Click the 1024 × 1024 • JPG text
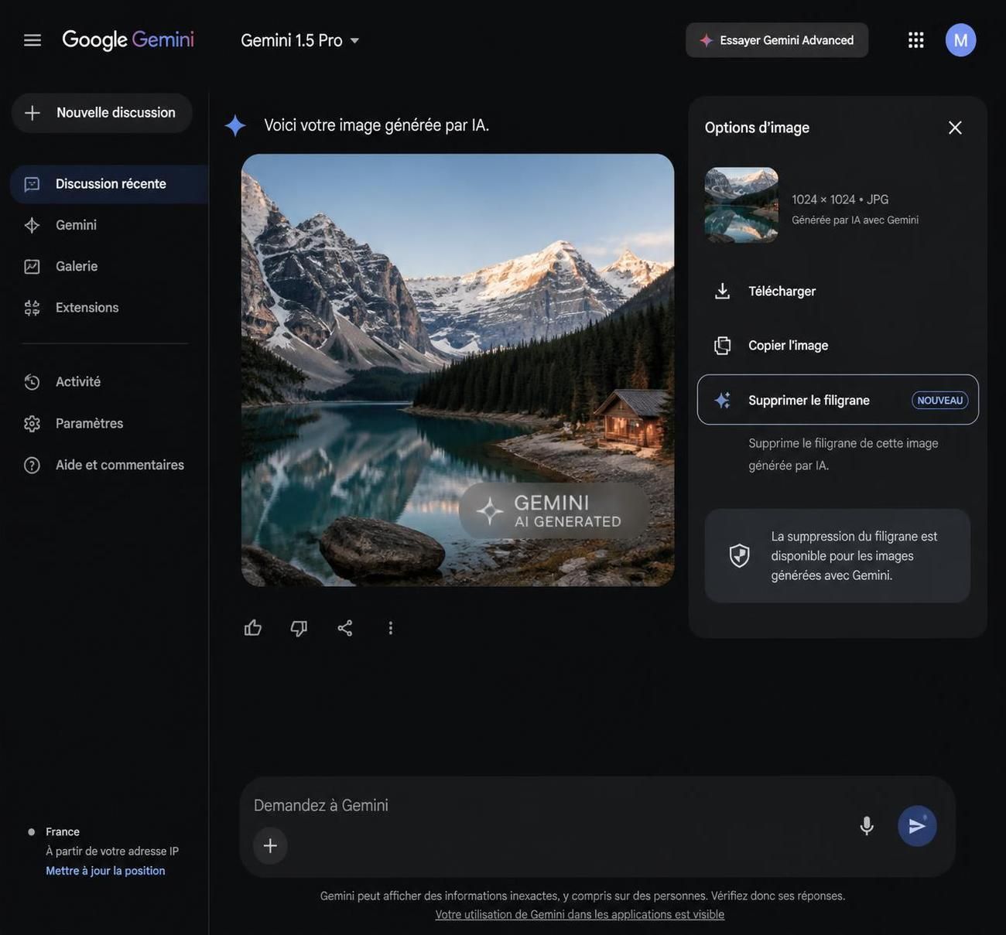The width and height of the screenshot is (1006, 935). 840,200
